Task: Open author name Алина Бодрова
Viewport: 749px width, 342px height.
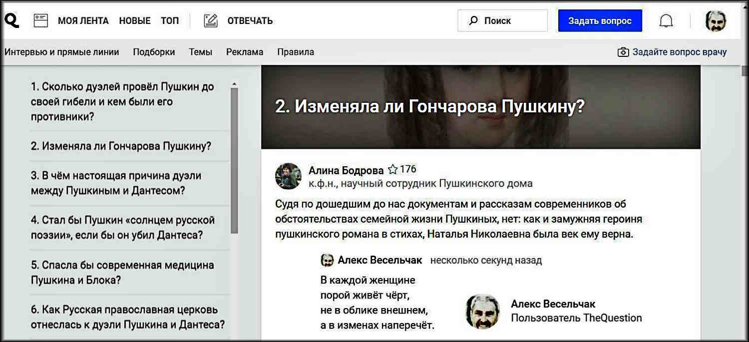Action: (346, 170)
